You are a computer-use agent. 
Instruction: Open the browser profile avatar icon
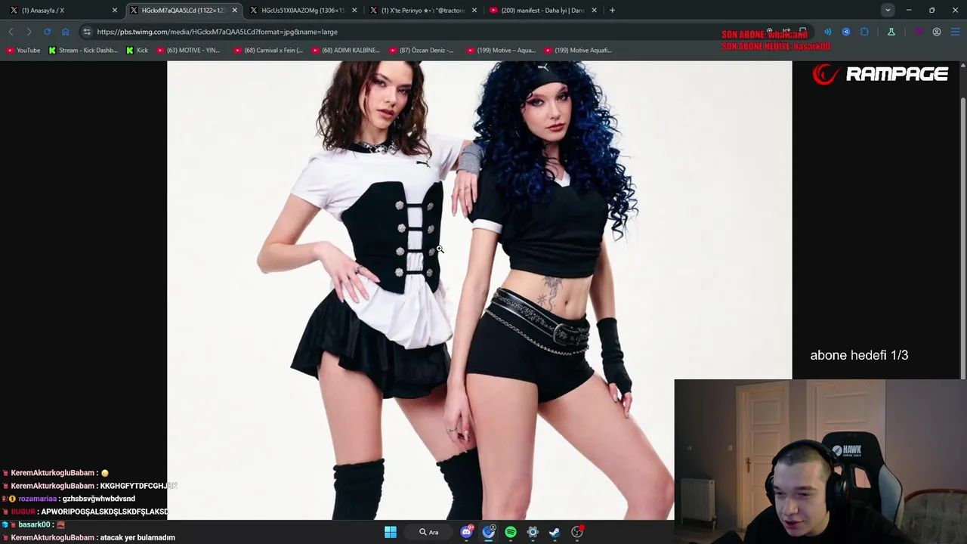tap(937, 32)
